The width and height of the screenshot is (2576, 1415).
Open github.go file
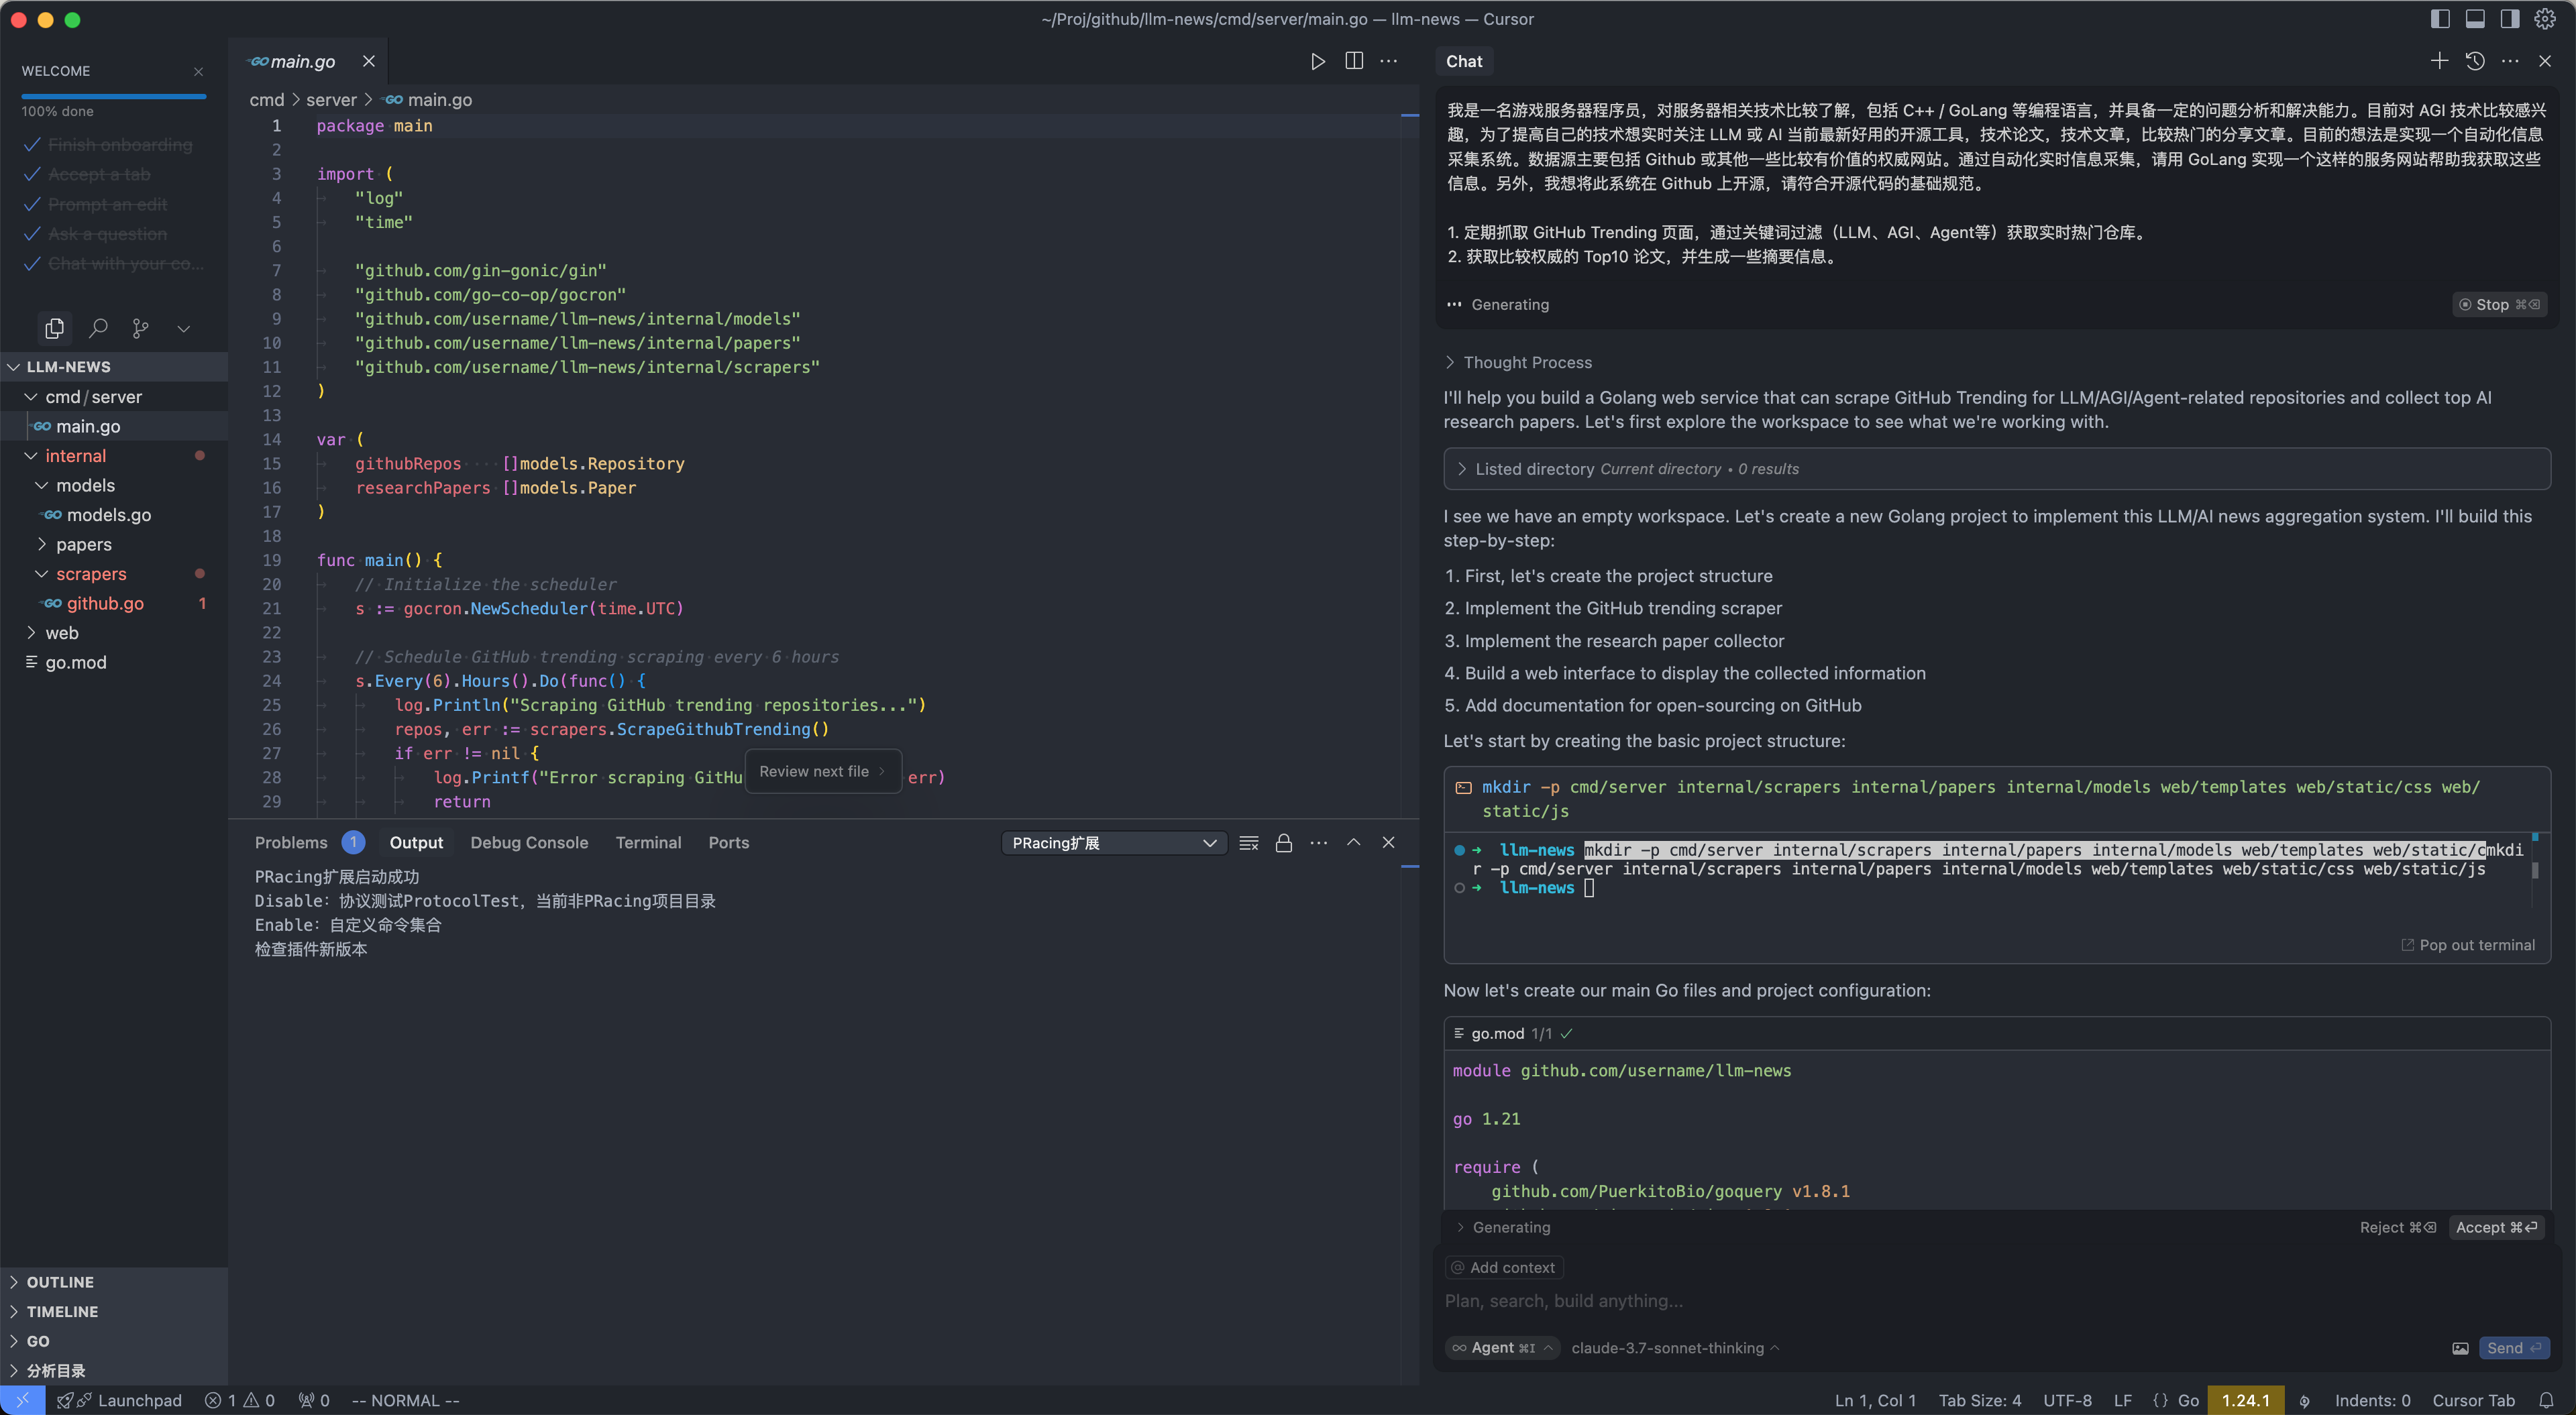(114, 603)
